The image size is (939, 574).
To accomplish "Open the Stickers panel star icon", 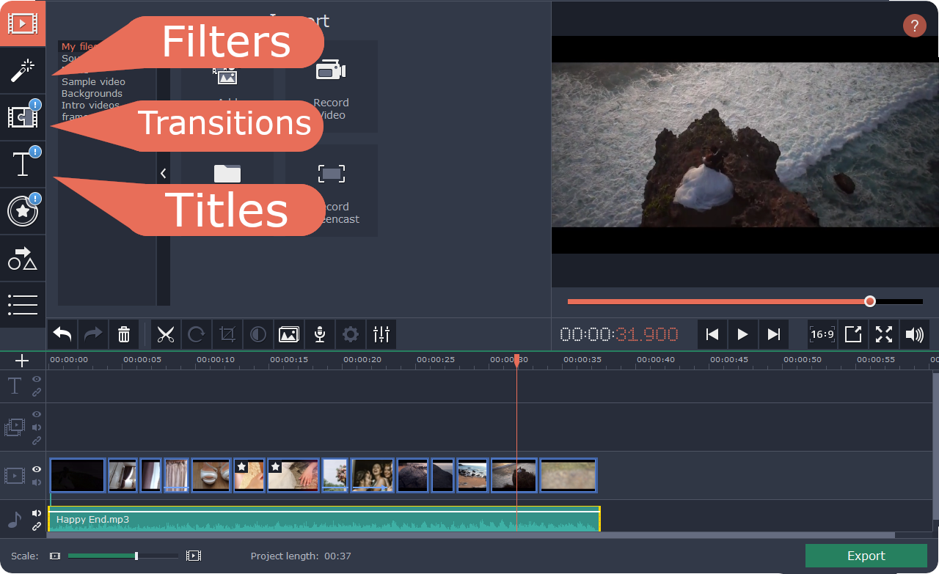I will pos(23,211).
